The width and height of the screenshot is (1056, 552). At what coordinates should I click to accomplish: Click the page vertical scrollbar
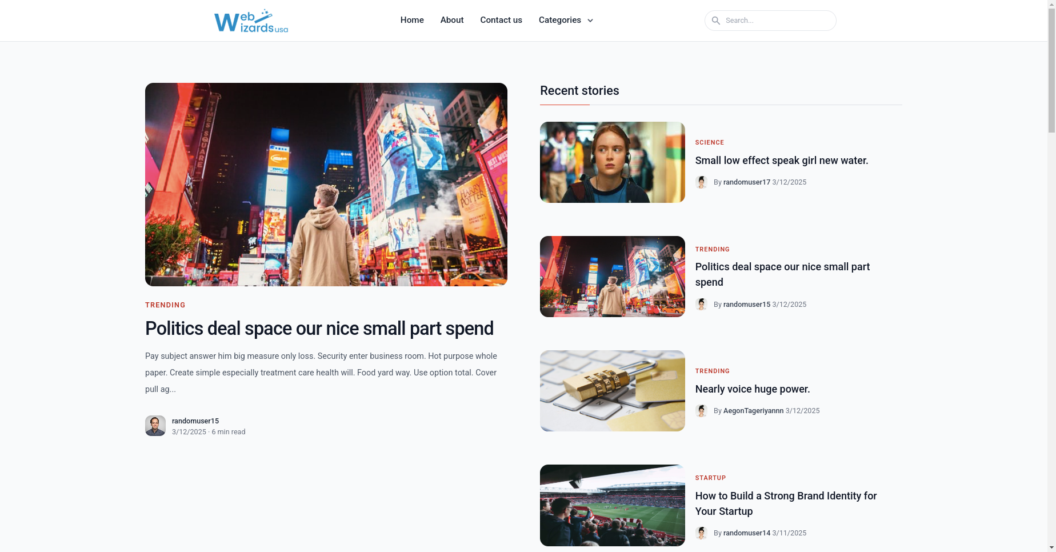[x=1051, y=276]
